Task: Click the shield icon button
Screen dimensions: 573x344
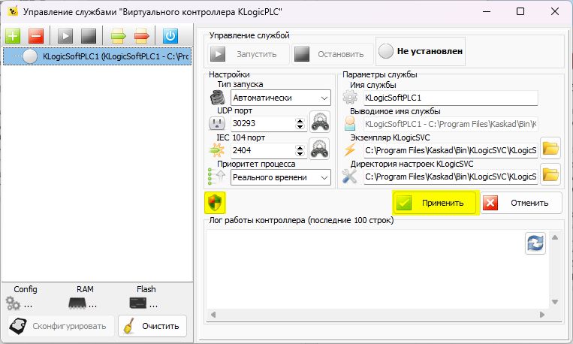Action: point(215,203)
